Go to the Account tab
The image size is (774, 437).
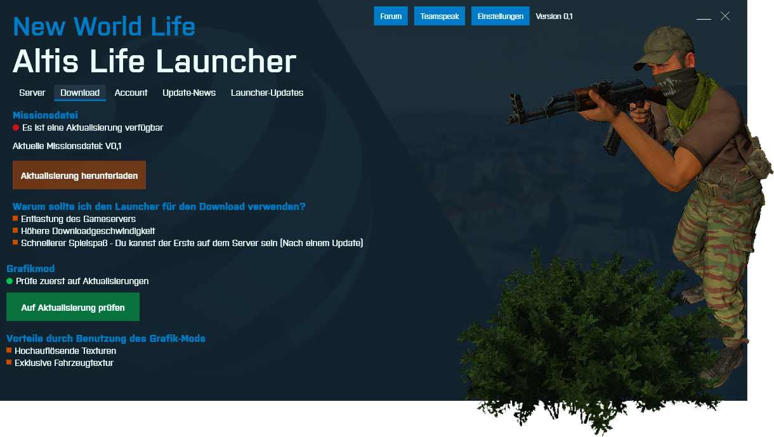point(131,93)
